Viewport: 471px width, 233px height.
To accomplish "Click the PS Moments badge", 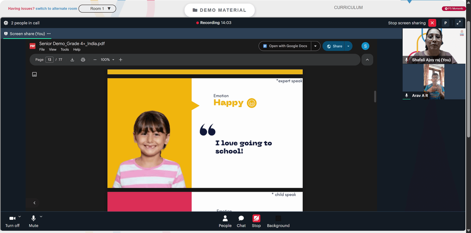I will tap(454, 8).
